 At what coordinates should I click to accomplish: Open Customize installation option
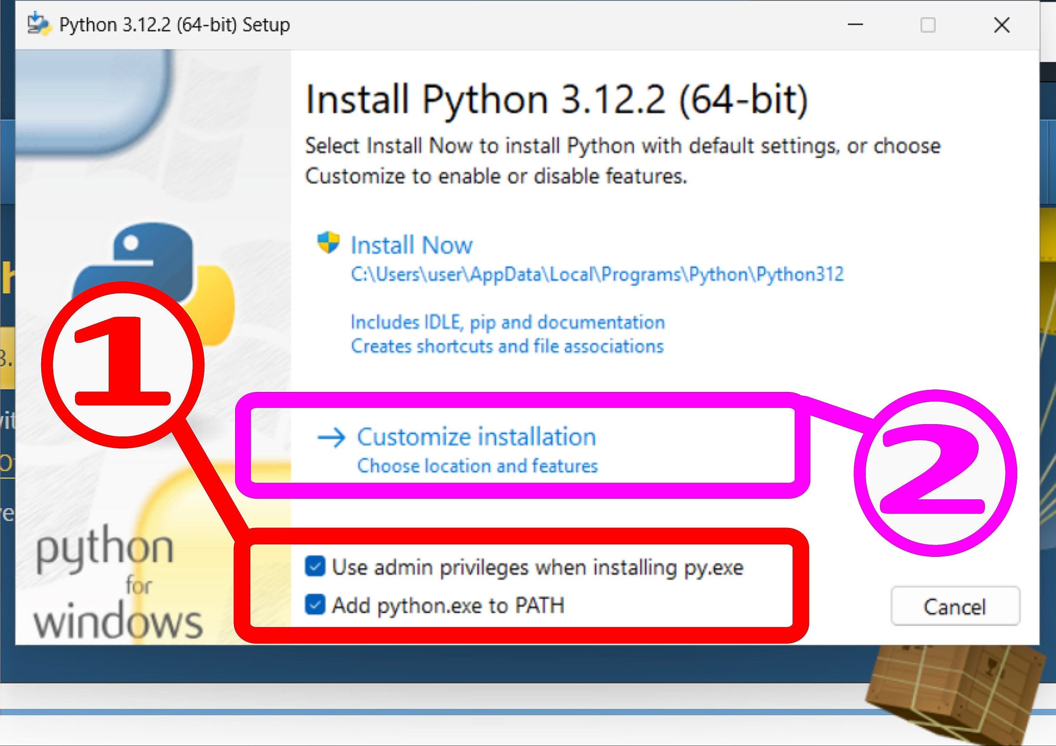point(476,436)
